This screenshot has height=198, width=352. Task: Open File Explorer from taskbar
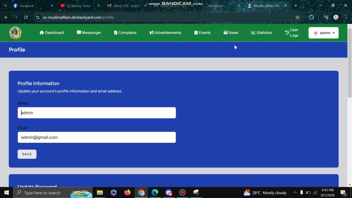tap(100, 193)
